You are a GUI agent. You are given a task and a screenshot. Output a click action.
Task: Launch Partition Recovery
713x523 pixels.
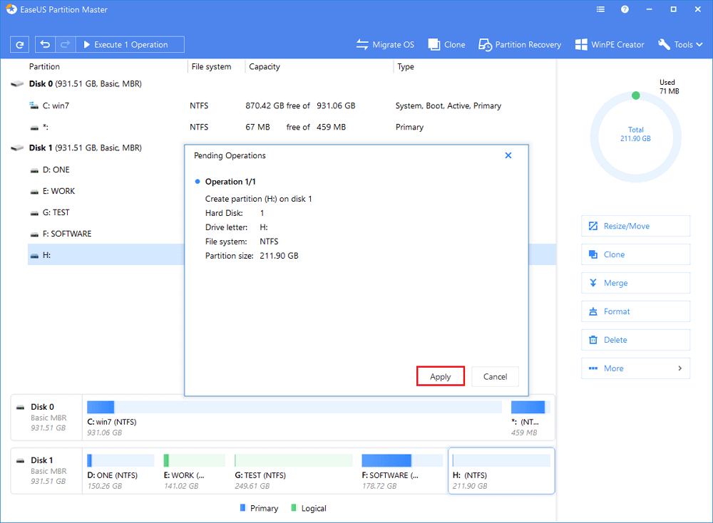[x=520, y=44]
